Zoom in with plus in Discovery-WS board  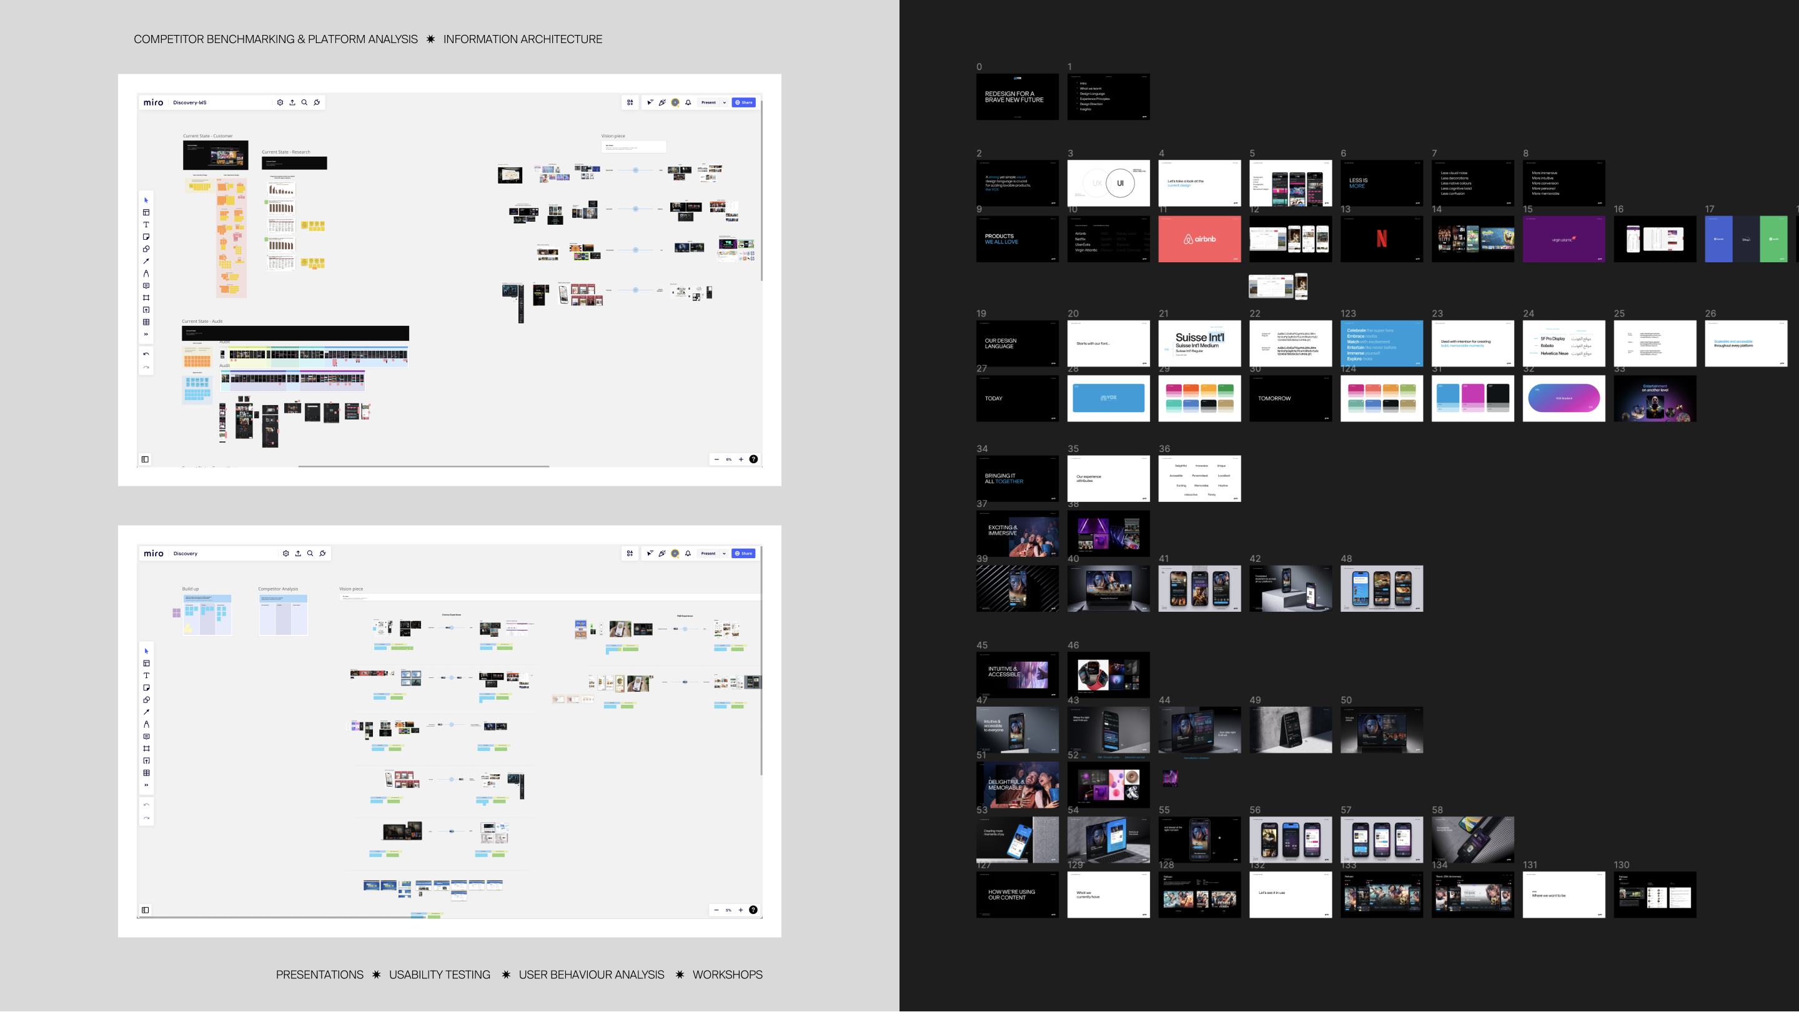pyautogui.click(x=741, y=459)
